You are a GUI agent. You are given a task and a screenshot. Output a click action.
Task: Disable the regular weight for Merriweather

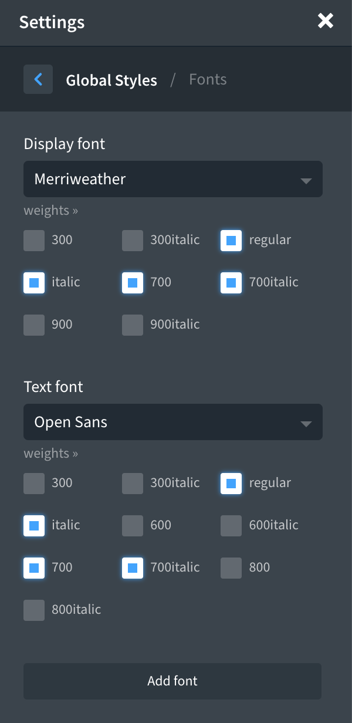pyautogui.click(x=231, y=240)
